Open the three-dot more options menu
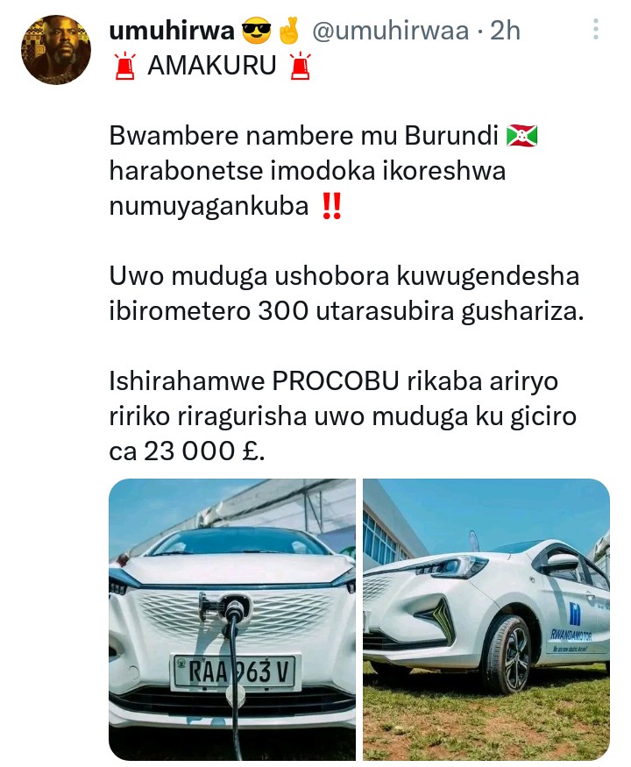Viewport: 631px width, 767px height. [x=595, y=29]
